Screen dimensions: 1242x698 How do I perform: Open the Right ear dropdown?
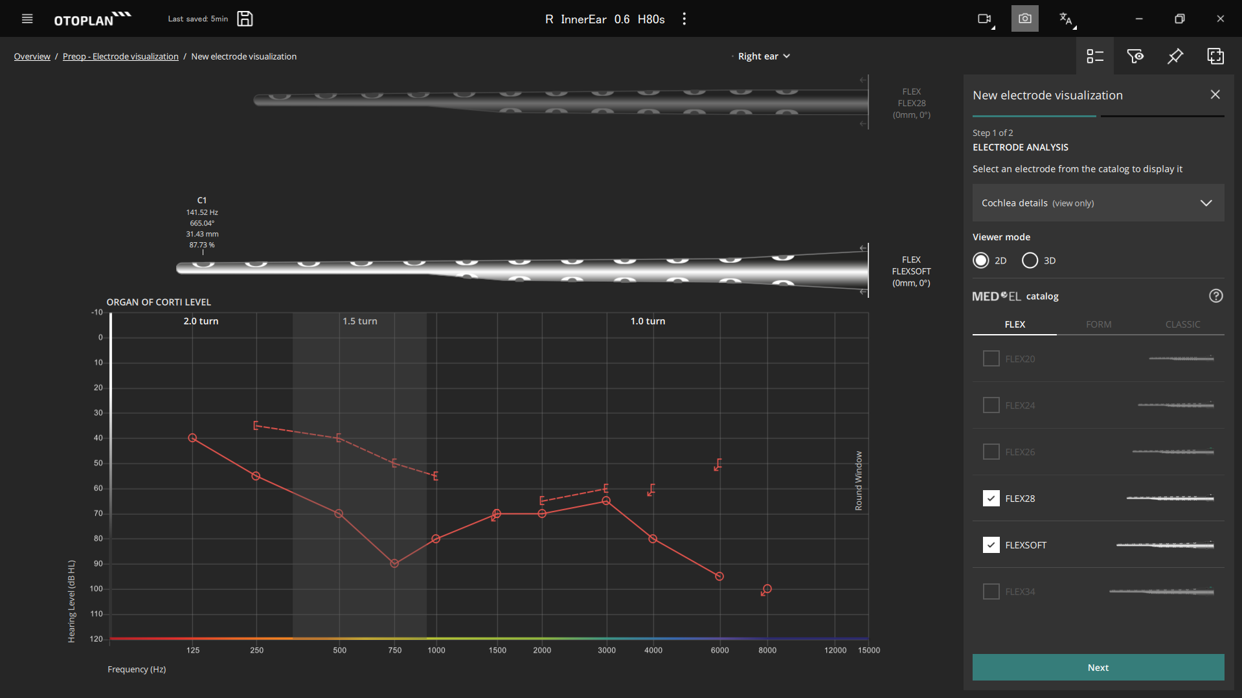click(x=763, y=56)
